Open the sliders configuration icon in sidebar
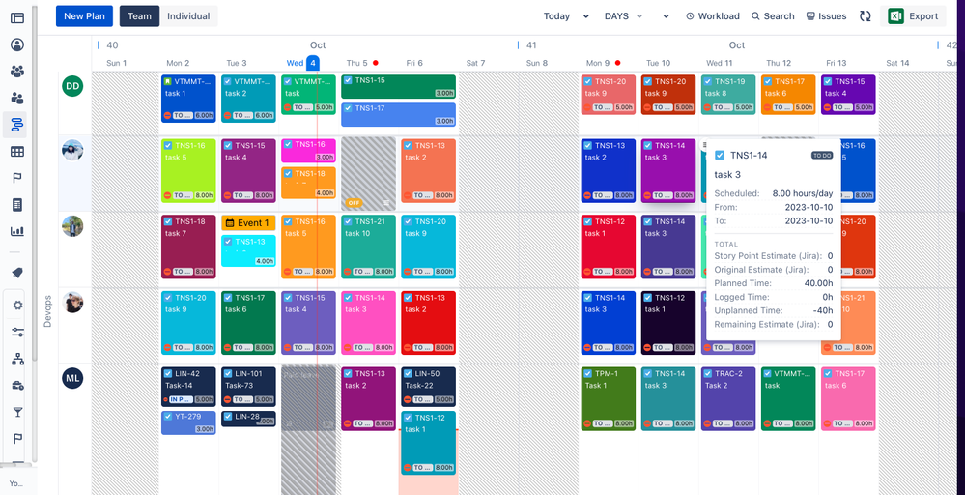 click(x=17, y=333)
